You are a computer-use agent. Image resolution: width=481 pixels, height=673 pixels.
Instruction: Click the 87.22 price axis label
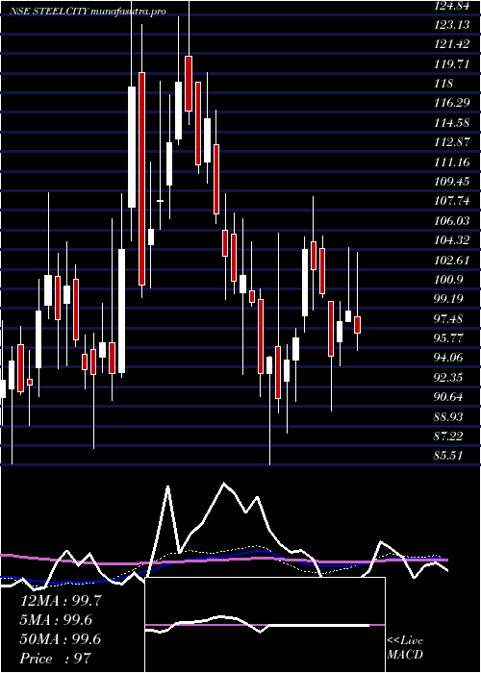[x=449, y=436]
